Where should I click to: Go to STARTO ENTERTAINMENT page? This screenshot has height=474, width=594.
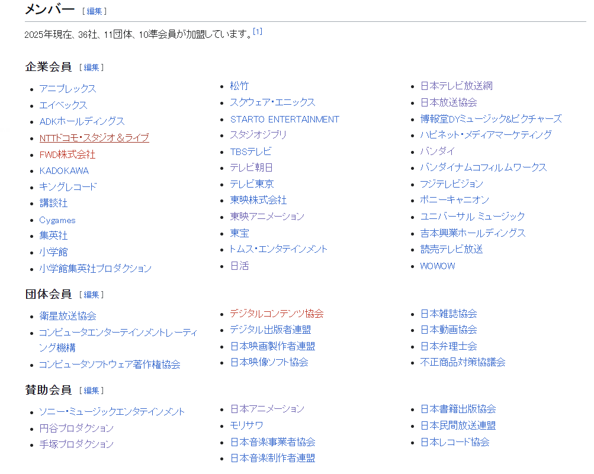(x=284, y=119)
